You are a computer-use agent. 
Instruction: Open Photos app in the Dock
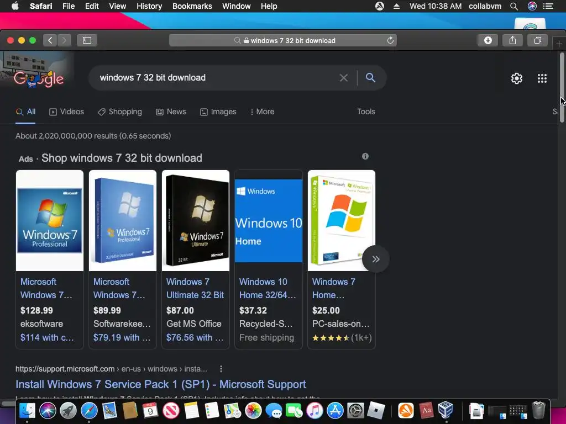[x=253, y=411]
